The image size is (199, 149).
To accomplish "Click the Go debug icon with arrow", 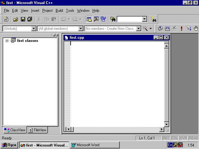I will click(x=189, y=29).
